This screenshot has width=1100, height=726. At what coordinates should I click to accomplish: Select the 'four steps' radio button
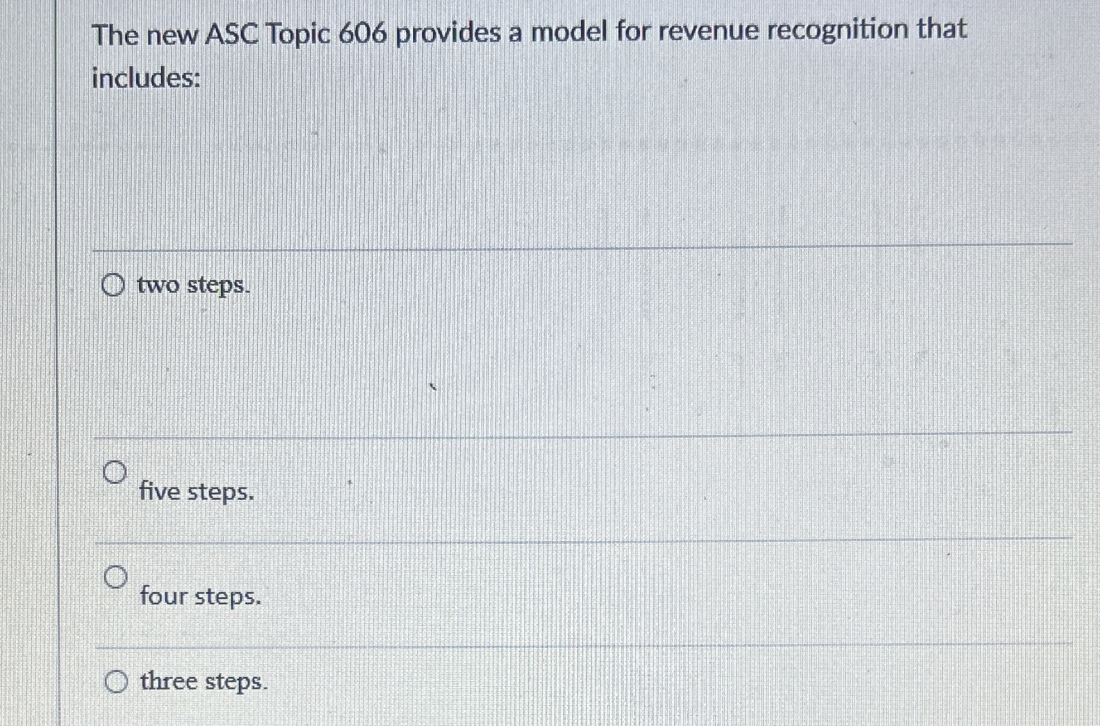[x=116, y=578]
